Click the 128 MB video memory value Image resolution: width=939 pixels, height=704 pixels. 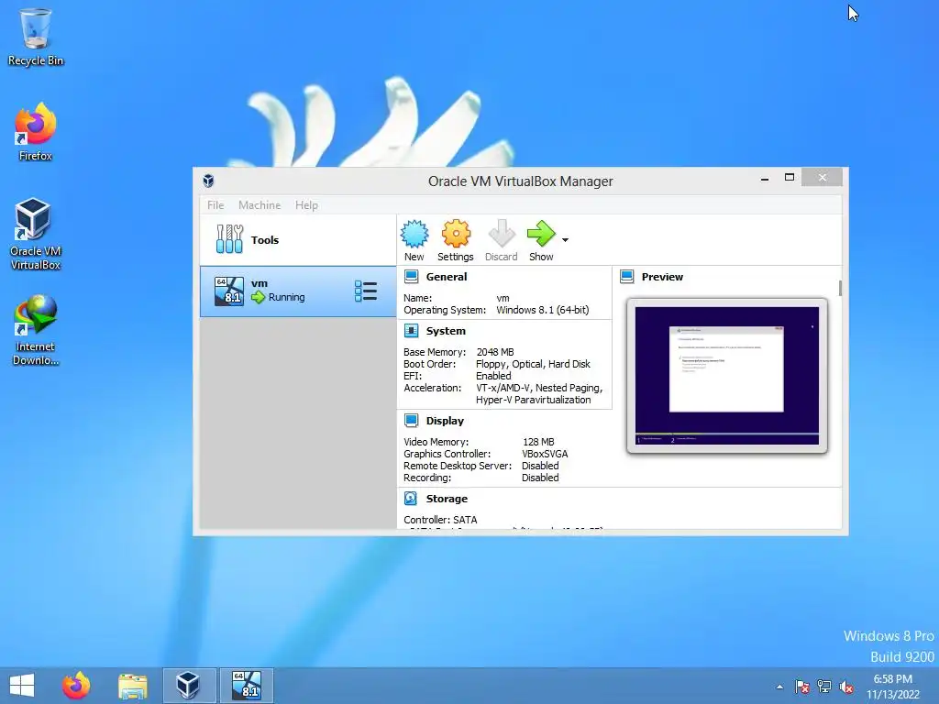pyautogui.click(x=538, y=442)
